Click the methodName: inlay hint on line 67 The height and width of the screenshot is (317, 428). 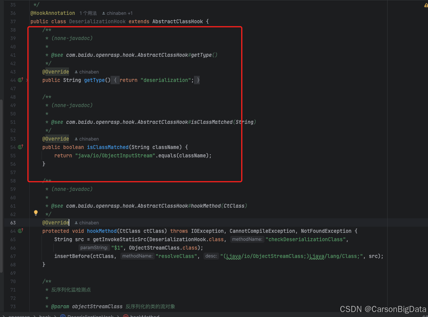(x=137, y=256)
